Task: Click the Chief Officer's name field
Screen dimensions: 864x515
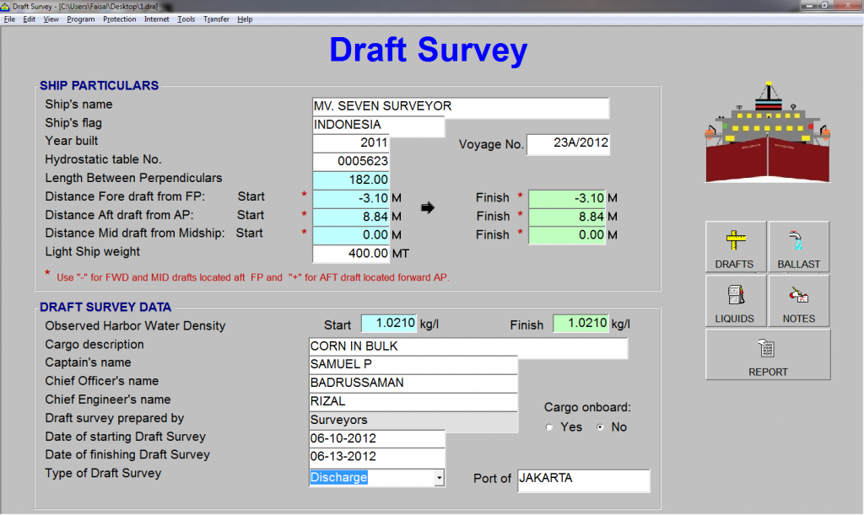Action: coord(413,384)
